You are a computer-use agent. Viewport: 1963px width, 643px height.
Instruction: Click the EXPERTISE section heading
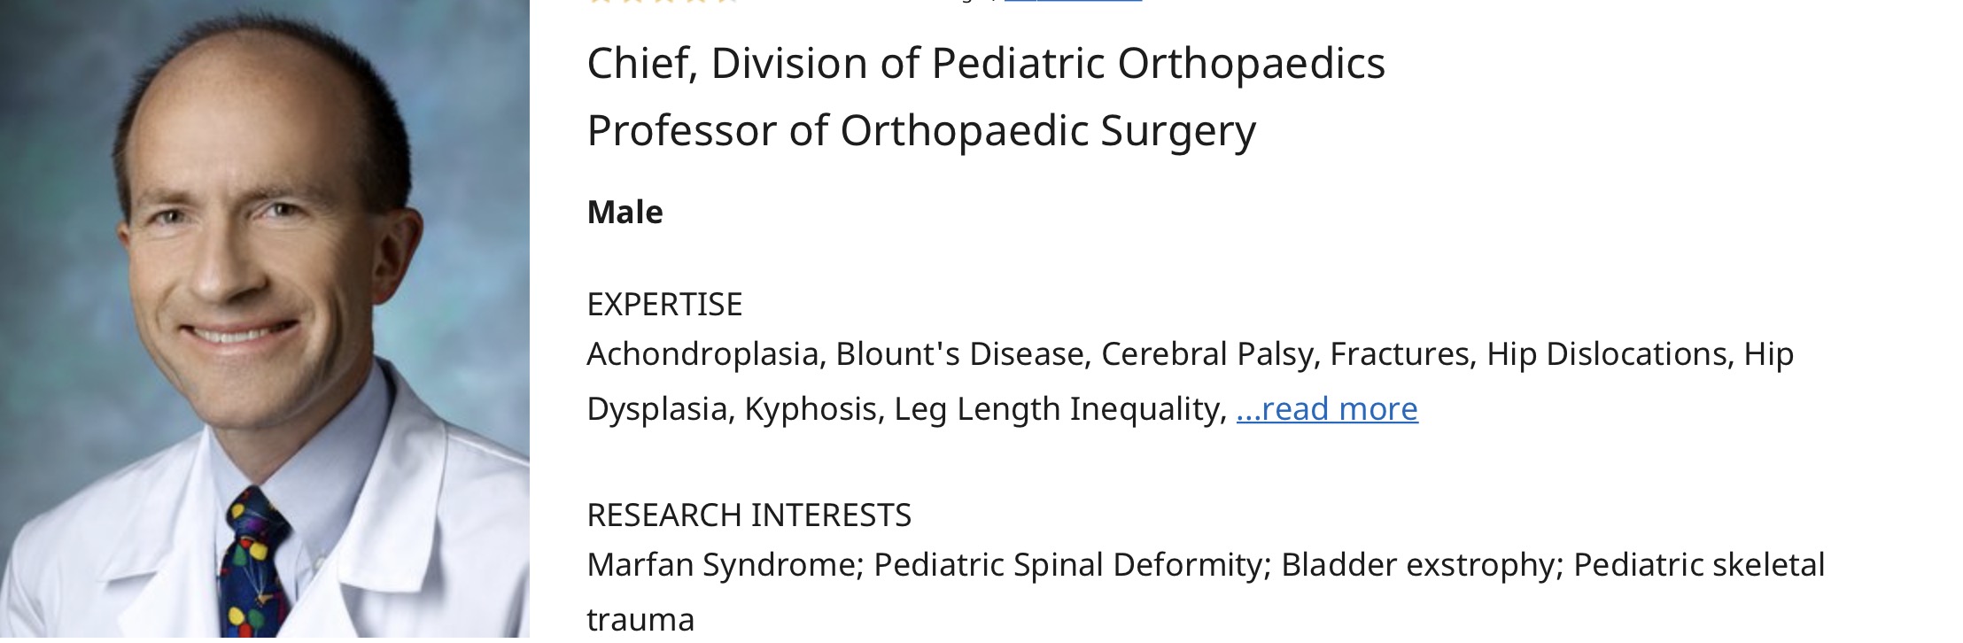[x=664, y=305]
